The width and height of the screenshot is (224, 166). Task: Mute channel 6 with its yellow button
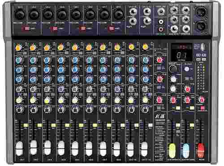click(95, 125)
